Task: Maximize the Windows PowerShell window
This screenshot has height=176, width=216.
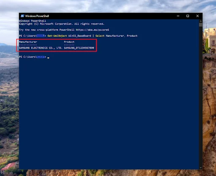Action: 188,16
